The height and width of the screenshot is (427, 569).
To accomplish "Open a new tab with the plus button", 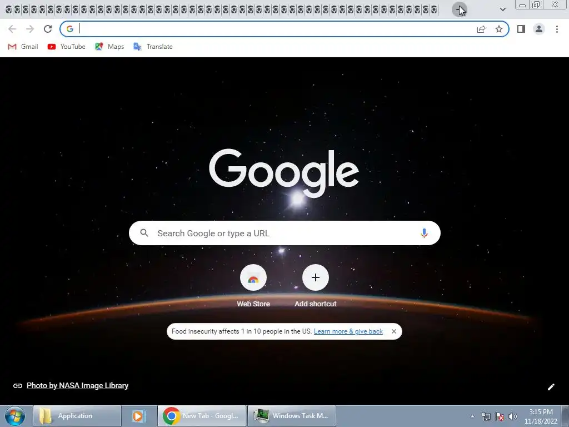I will pyautogui.click(x=459, y=9).
